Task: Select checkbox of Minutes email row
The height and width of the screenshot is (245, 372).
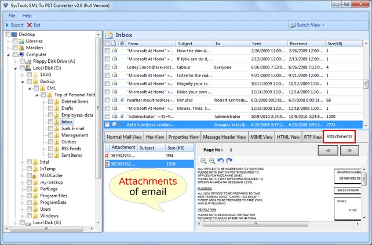Action: (107, 100)
